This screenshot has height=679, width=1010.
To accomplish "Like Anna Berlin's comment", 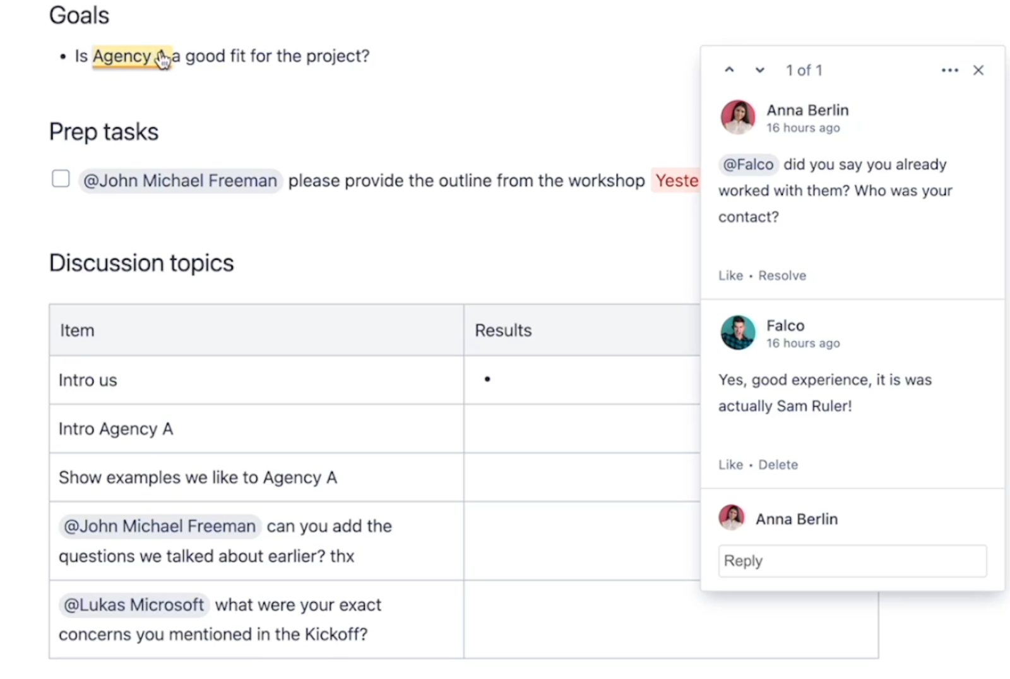I will pos(730,275).
